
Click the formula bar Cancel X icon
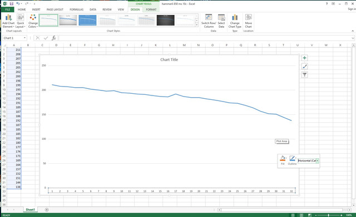[x=38, y=38]
